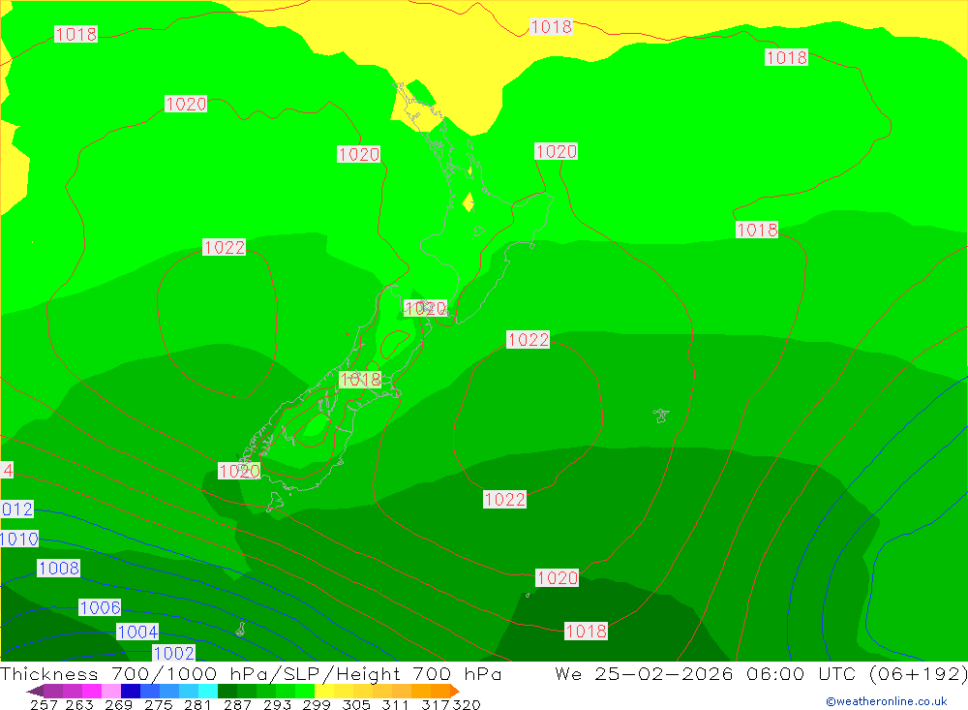The width and height of the screenshot is (968, 710).
Task: Click the magenta swatch in the legend
Action: [92, 691]
